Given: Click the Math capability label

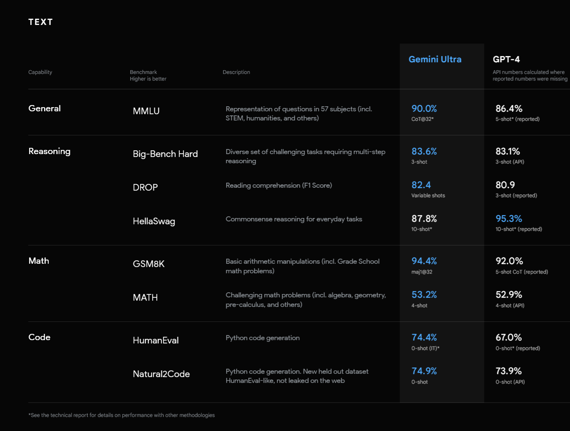Looking at the screenshot, I should click(39, 261).
